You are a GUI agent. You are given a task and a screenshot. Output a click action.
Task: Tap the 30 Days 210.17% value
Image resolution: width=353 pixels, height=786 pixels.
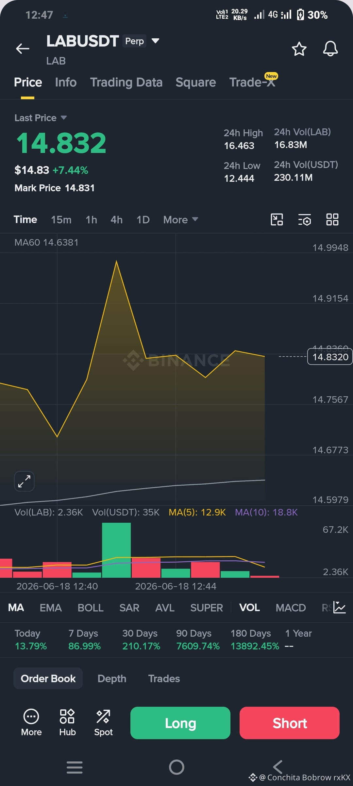[141, 646]
